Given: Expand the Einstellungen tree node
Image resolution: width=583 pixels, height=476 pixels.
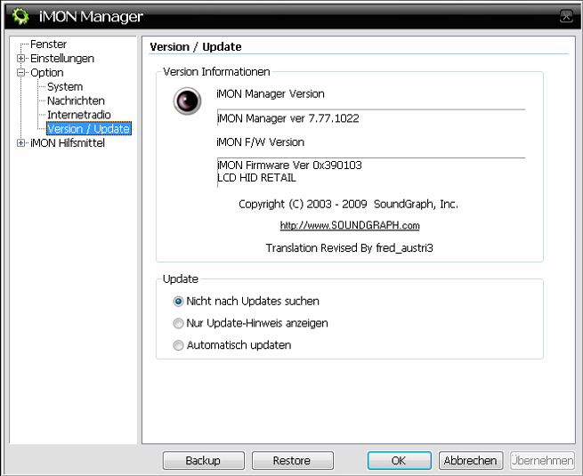Looking at the screenshot, I should tap(21, 59).
